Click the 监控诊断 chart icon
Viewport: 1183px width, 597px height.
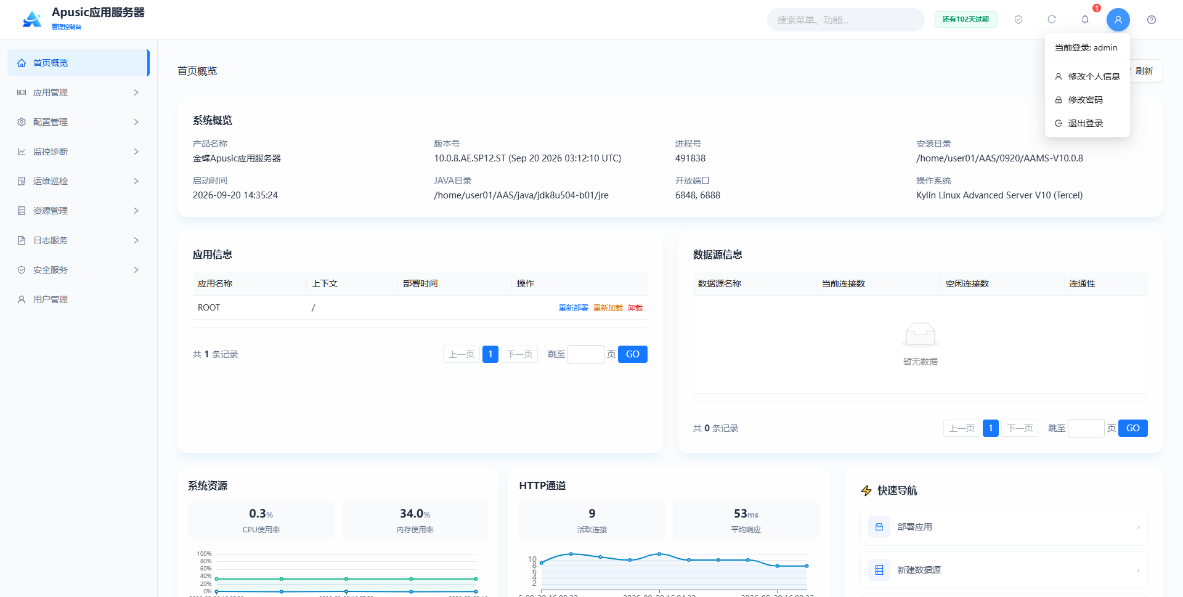(x=22, y=152)
